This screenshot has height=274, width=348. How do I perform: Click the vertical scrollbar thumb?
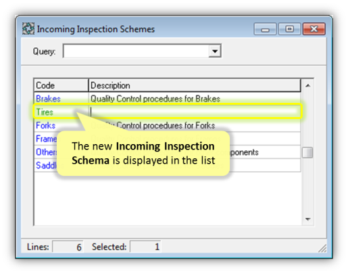click(x=307, y=153)
